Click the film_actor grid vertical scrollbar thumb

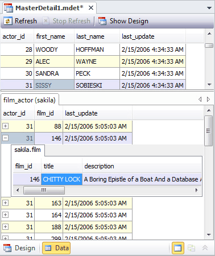click(x=208, y=131)
